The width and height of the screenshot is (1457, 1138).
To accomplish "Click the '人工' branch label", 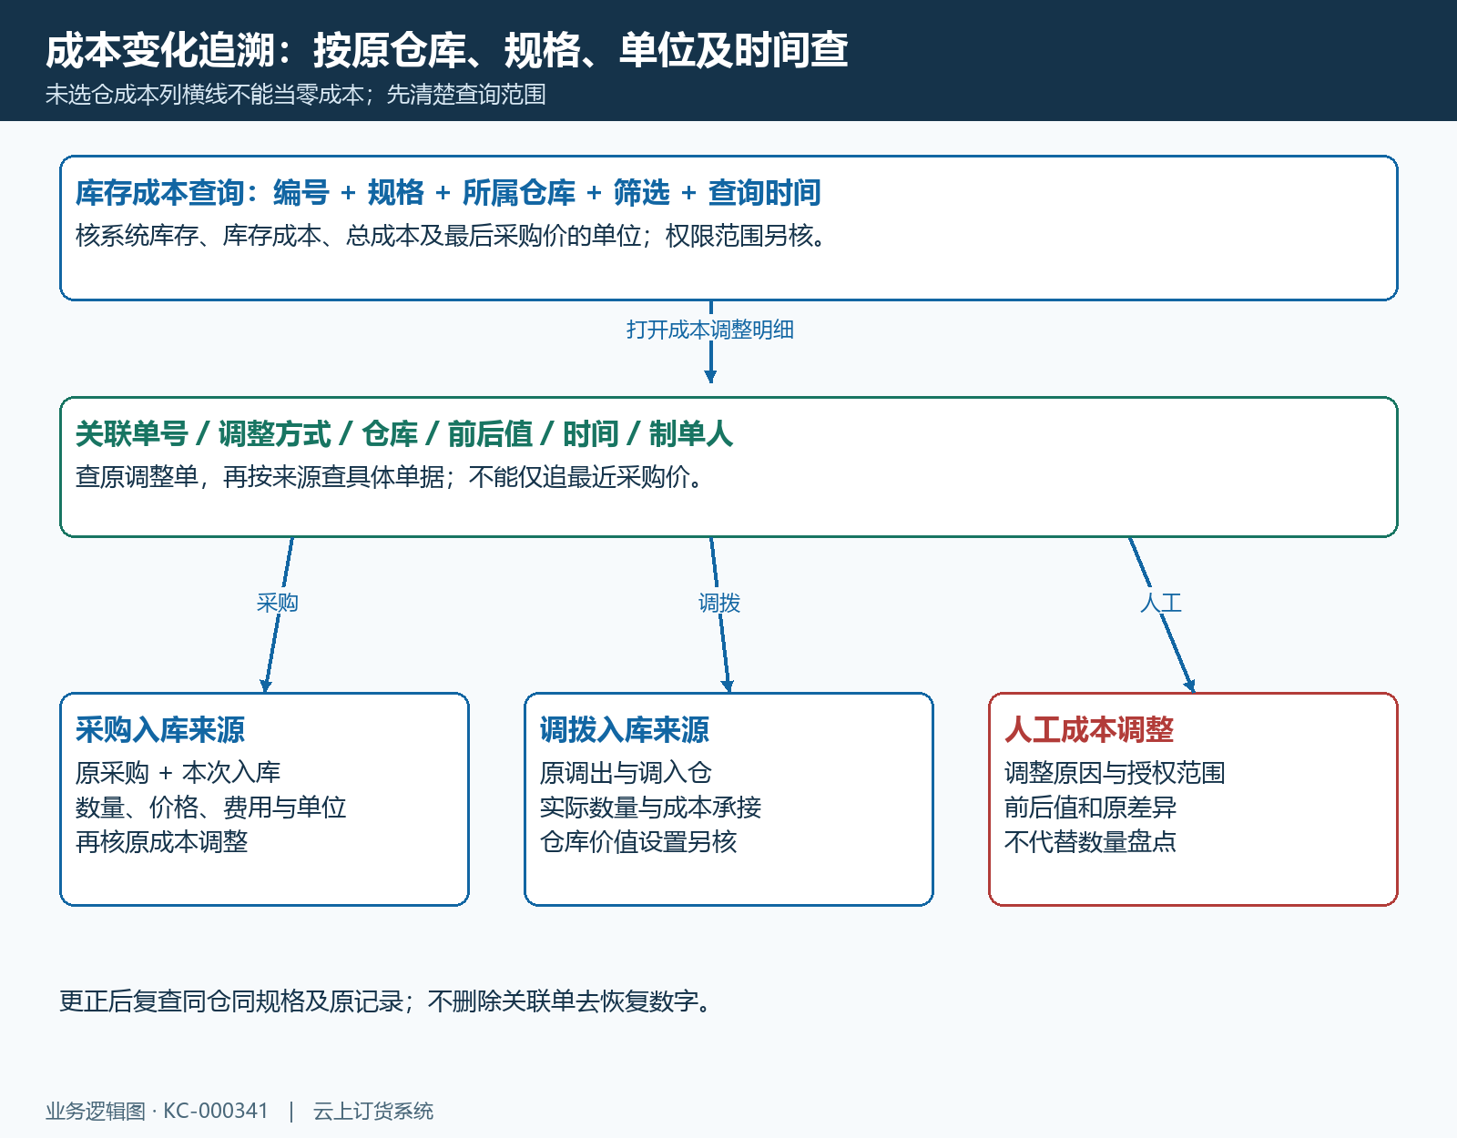I will pyautogui.click(x=1161, y=603).
